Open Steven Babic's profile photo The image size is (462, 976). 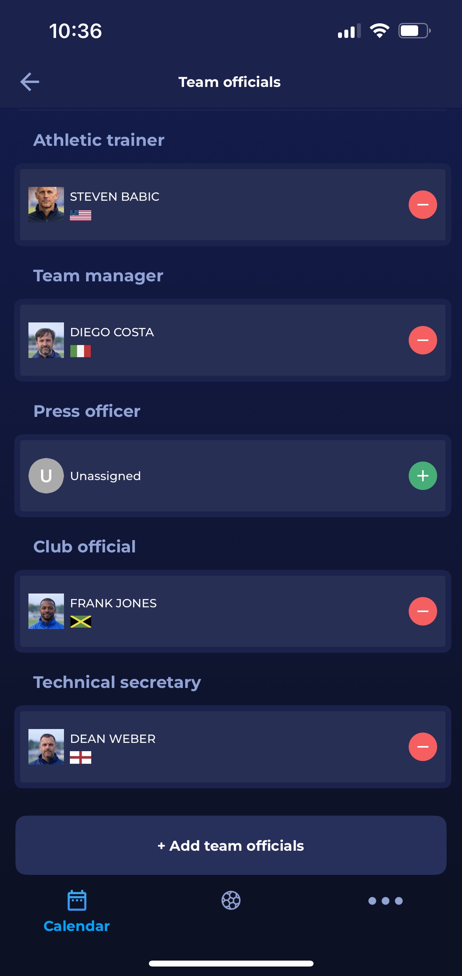46,205
